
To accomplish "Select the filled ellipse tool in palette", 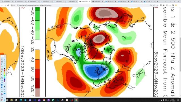I will [x=2, y=87].
